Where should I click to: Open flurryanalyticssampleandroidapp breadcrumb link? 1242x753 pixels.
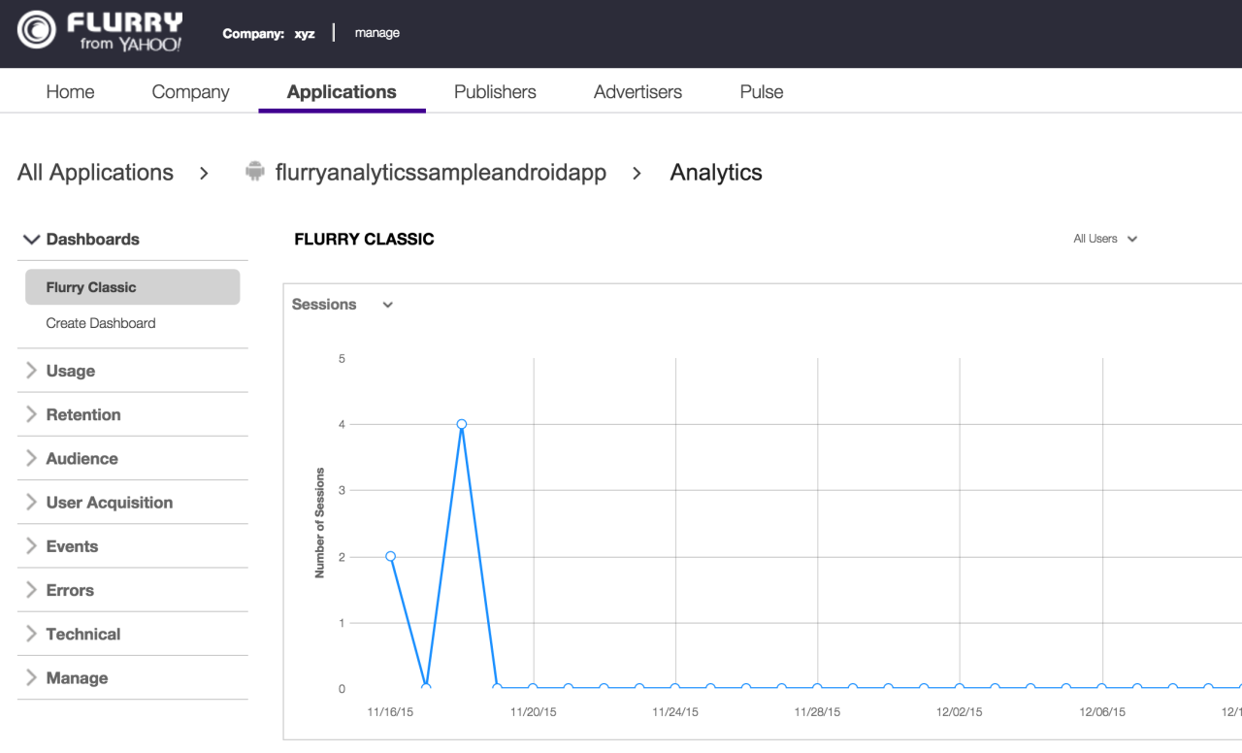(441, 173)
